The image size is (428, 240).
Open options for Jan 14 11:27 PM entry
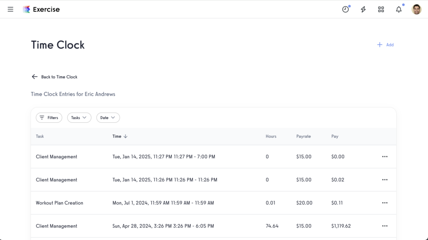click(x=385, y=157)
